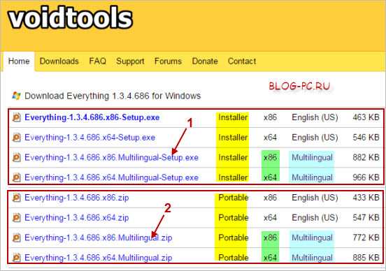386x271 pixels.
Task: Click file icon beside Everything-1.3.4.686.x64.zip
Action: [x=17, y=218]
